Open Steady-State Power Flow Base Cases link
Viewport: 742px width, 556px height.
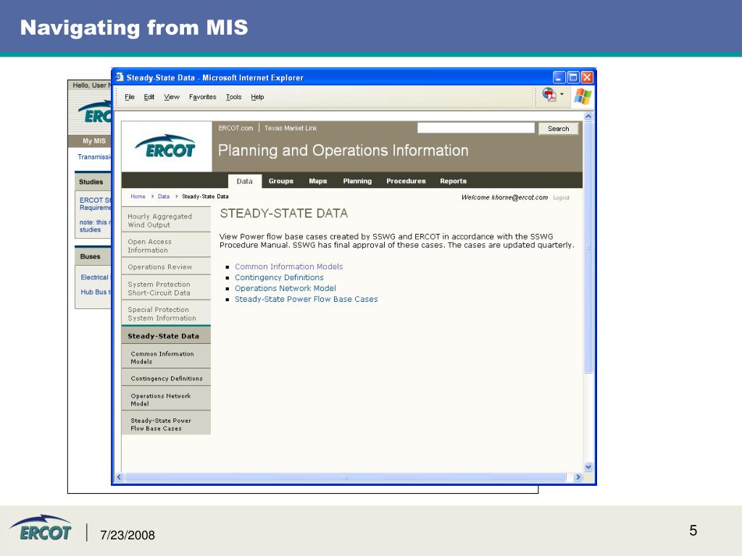(307, 299)
